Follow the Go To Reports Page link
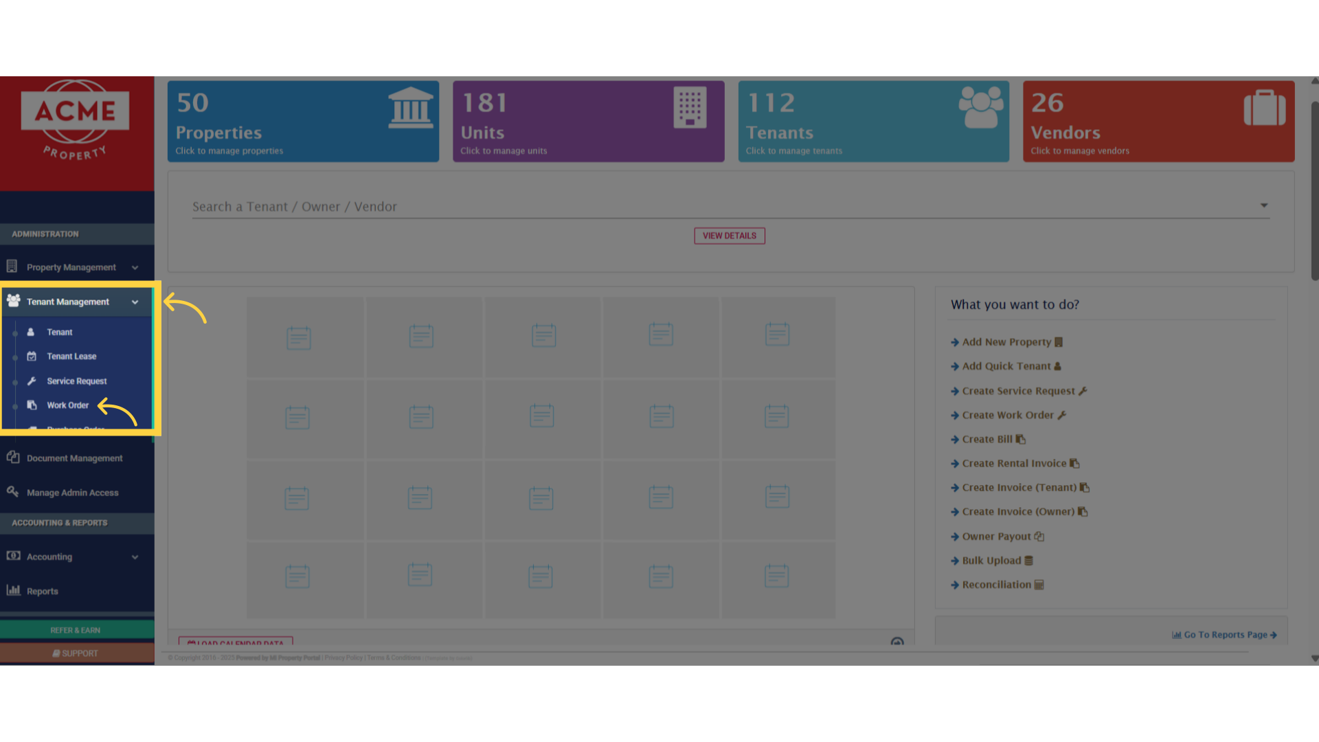This screenshot has width=1319, height=742. pyautogui.click(x=1225, y=635)
